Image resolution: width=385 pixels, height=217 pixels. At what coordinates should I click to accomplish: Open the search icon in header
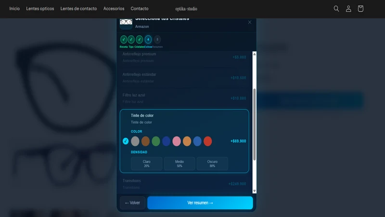336,9
